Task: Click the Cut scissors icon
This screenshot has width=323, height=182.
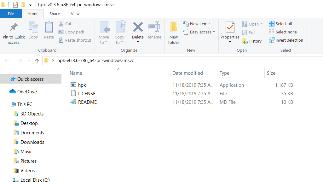Action: click(61, 24)
